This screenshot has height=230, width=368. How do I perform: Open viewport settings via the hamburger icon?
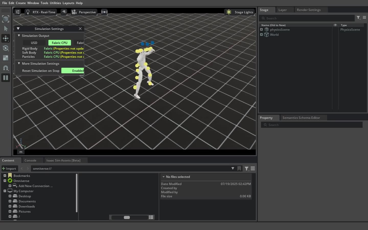pyautogui.click(x=17, y=12)
